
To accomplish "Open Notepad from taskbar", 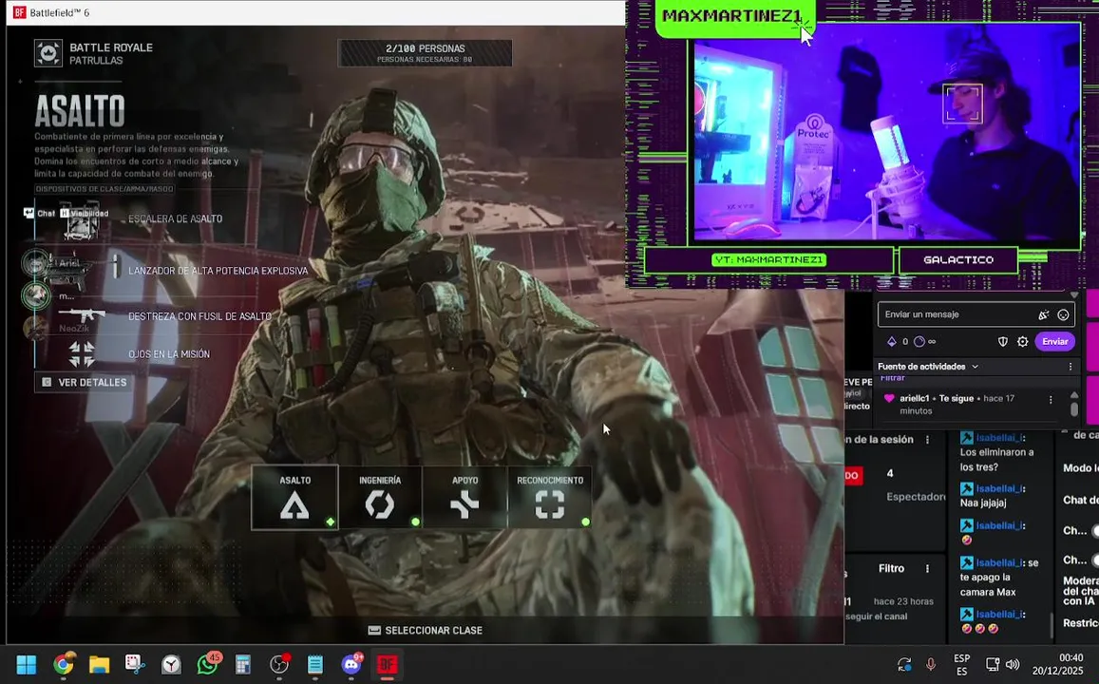I will [x=315, y=664].
